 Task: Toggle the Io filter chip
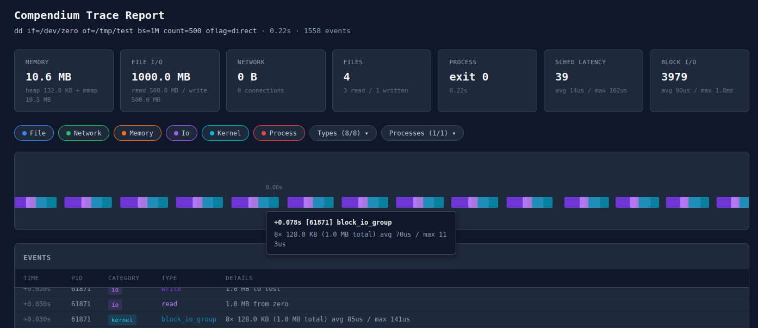(x=182, y=133)
